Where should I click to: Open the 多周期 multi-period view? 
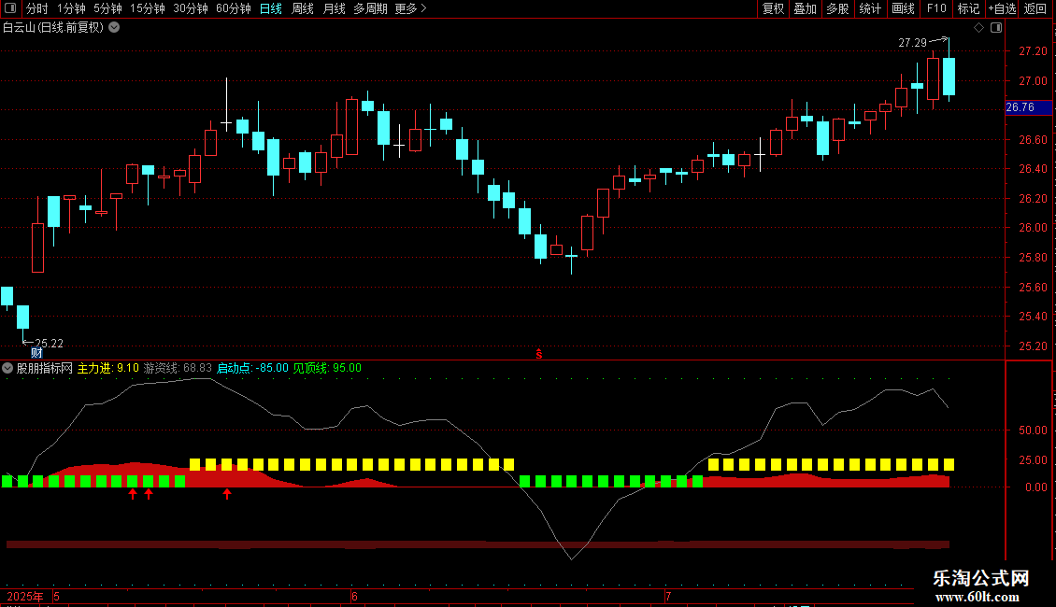(370, 8)
